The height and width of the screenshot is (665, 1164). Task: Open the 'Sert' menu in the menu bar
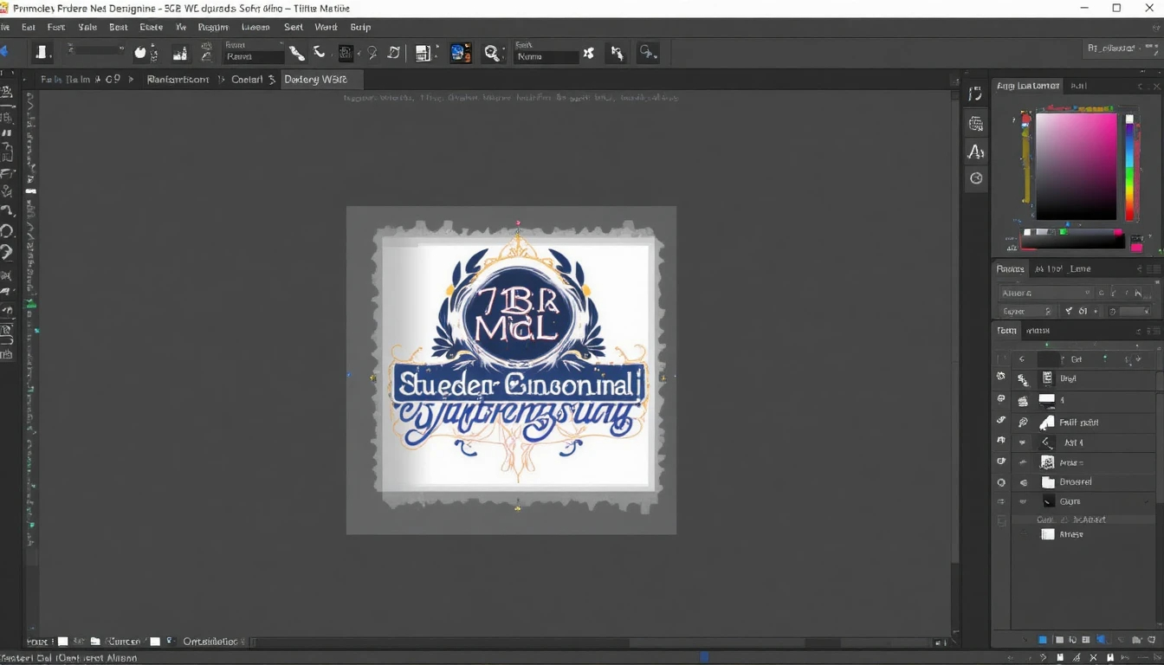point(294,28)
